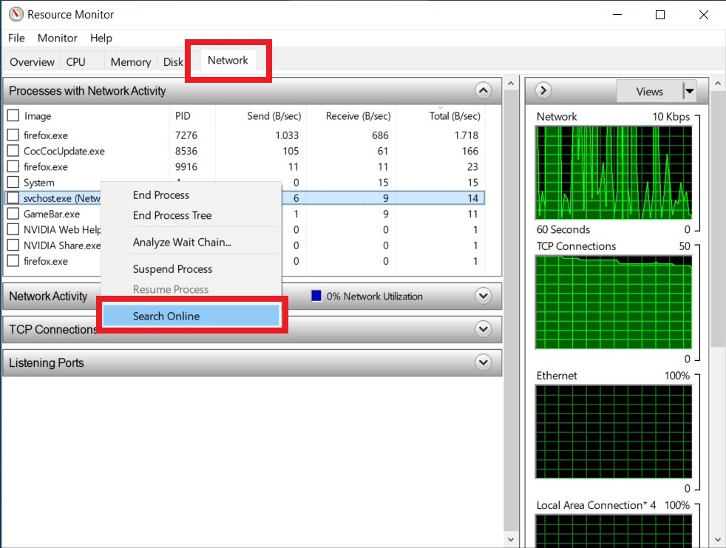Click the TCP Connections graph
Image resolution: width=726 pixels, height=548 pixels.
pos(614,302)
